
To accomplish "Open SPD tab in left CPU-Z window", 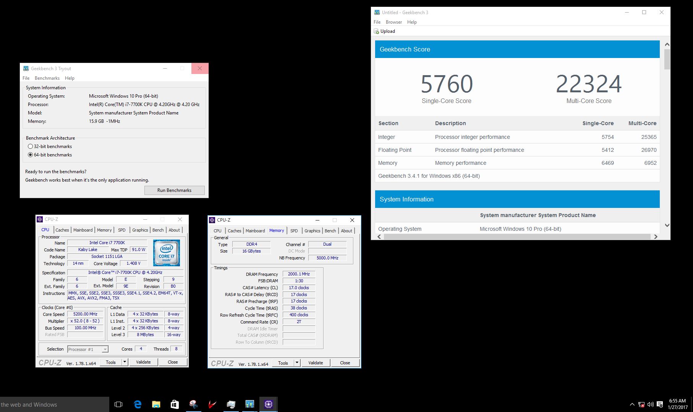I will pyautogui.click(x=122, y=230).
